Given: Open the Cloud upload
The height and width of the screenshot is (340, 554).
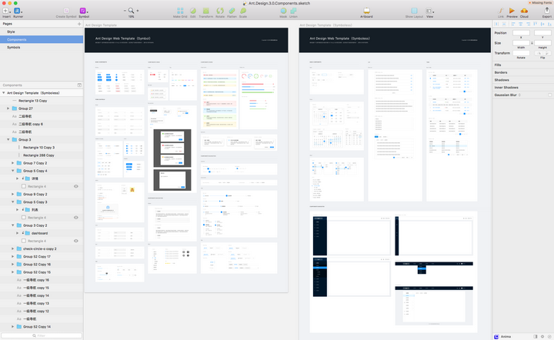Looking at the screenshot, I should click(524, 11).
